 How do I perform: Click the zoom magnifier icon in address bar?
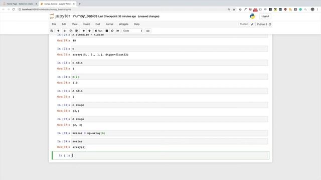[x=229, y=9]
